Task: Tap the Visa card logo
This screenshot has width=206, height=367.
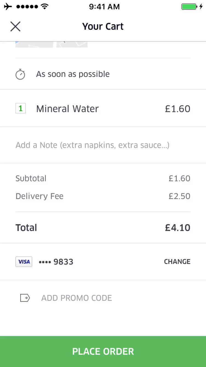Action: click(24, 262)
